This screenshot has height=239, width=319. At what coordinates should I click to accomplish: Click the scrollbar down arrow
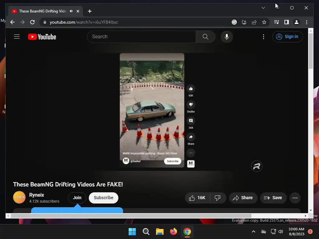[x=311, y=210]
